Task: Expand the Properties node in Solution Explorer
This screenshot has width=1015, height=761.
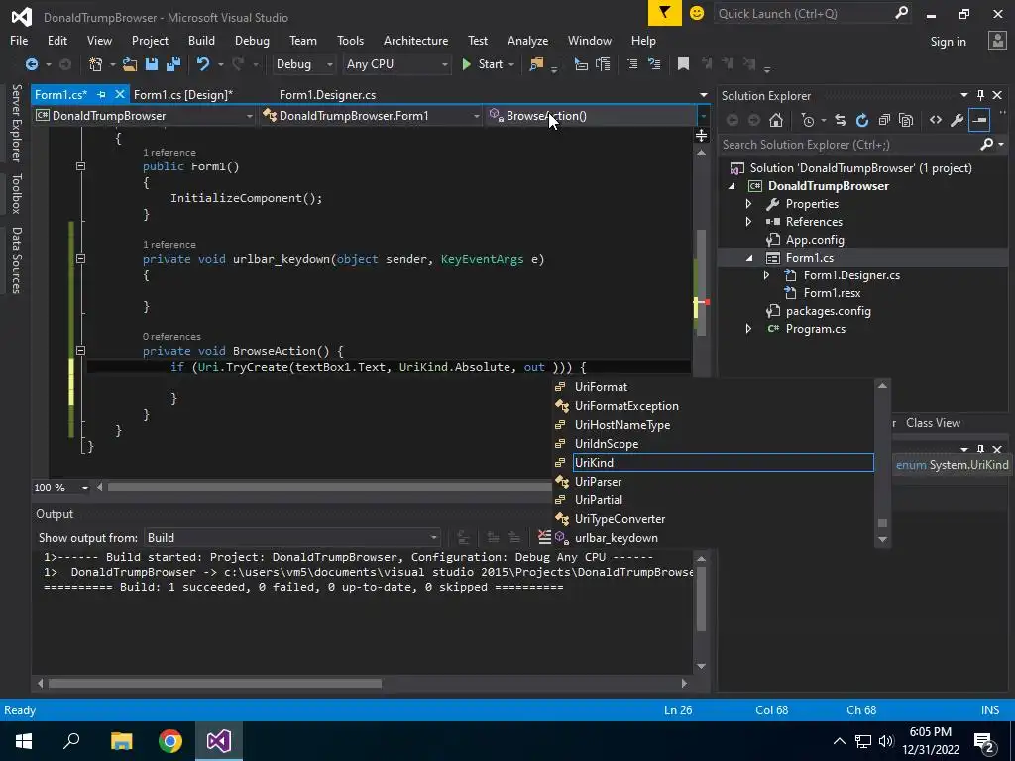Action: pyautogui.click(x=749, y=204)
